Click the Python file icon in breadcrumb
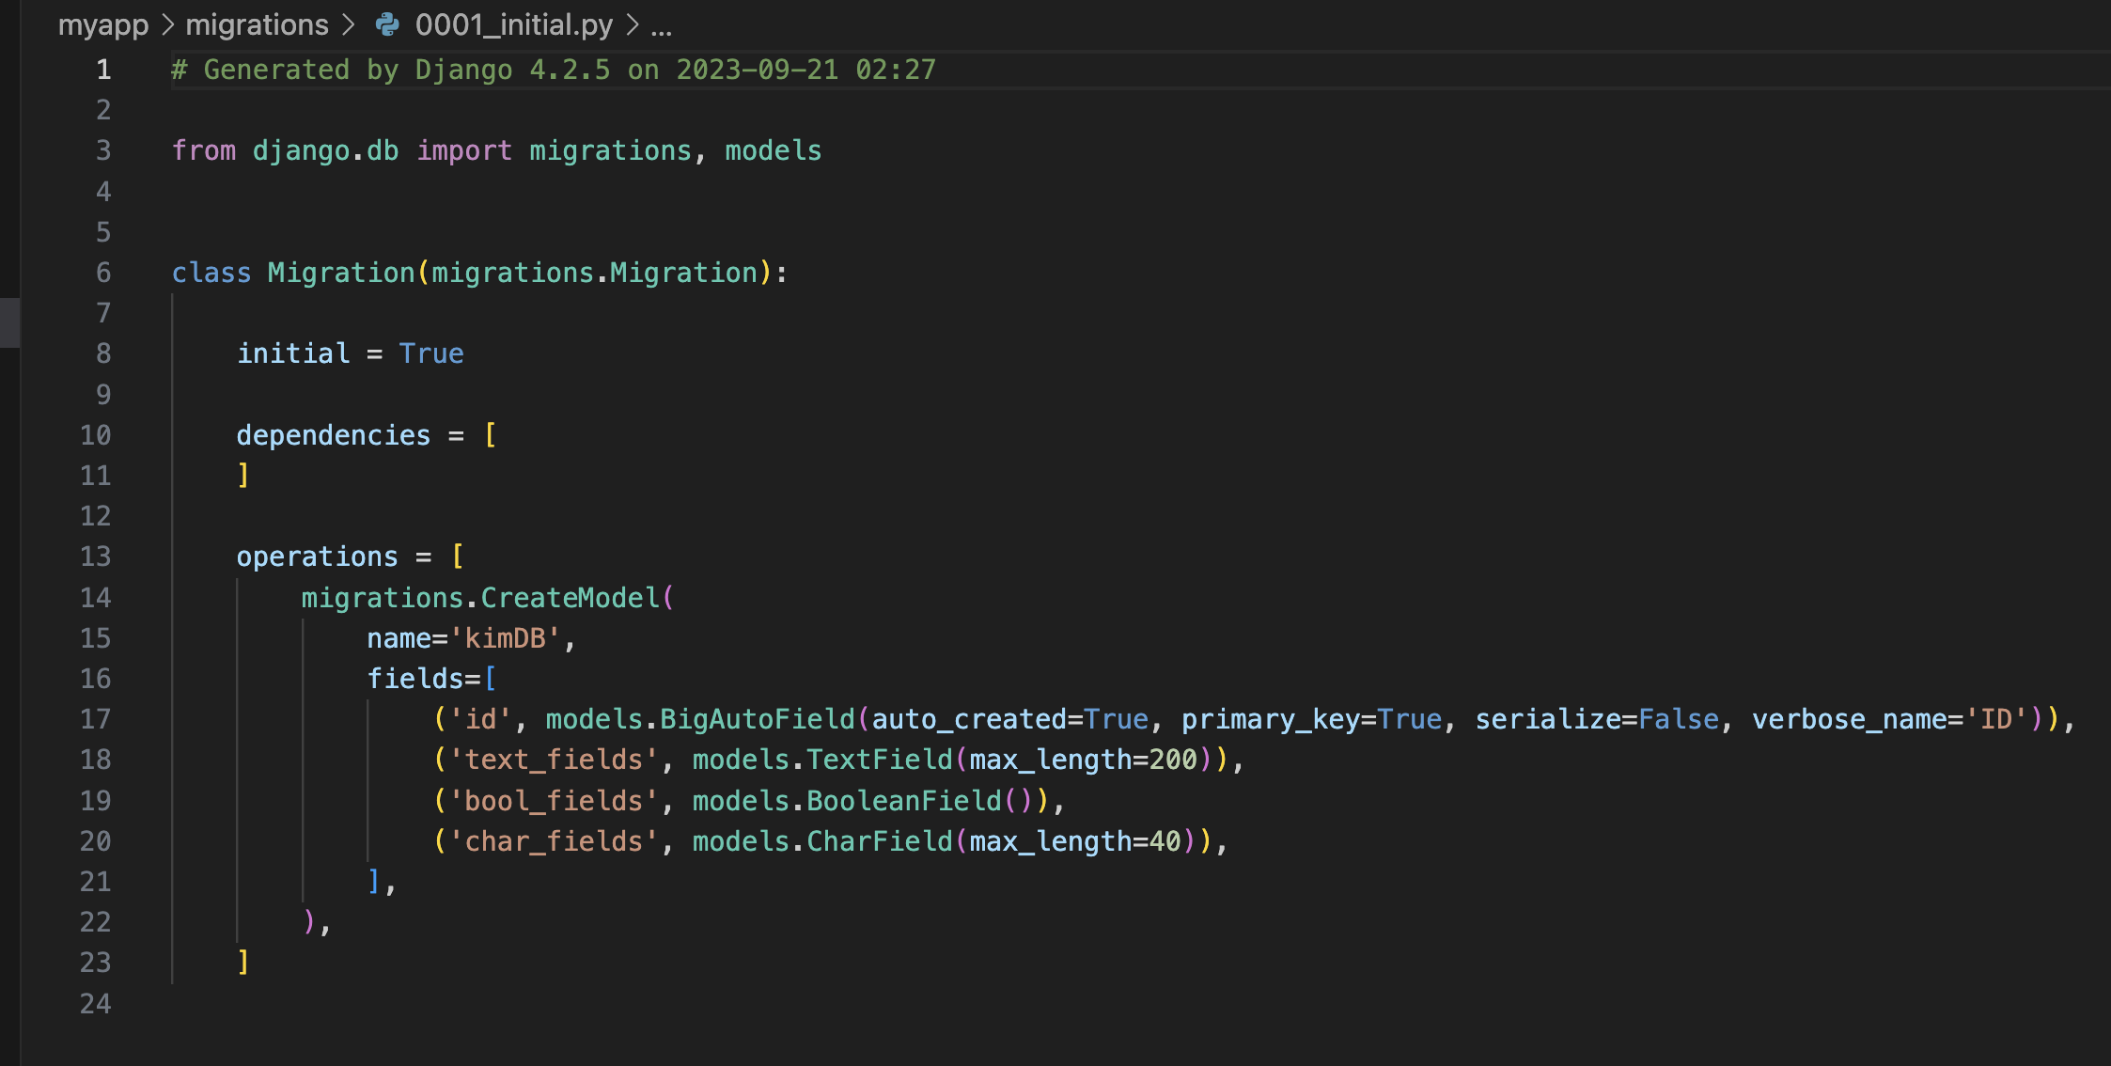The height and width of the screenshot is (1066, 2111). (387, 25)
